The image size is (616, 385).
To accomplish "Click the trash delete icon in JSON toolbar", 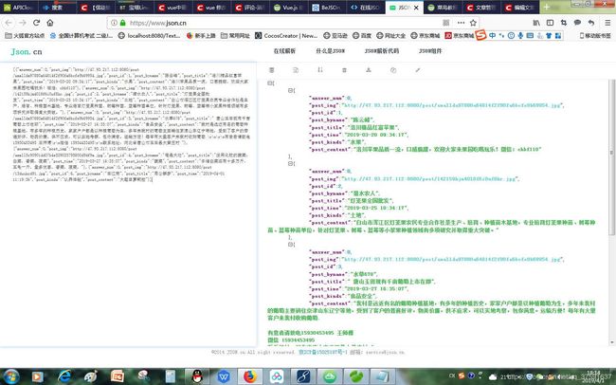I will click(x=344, y=70).
